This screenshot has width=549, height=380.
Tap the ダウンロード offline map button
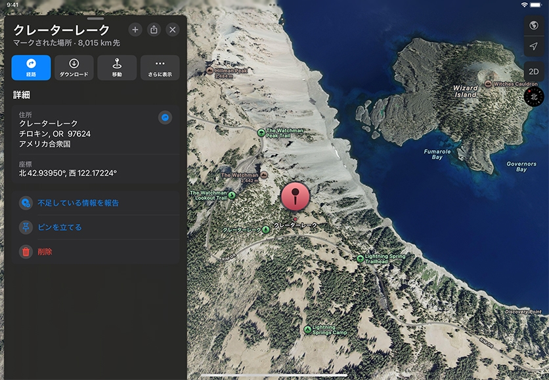tap(74, 67)
